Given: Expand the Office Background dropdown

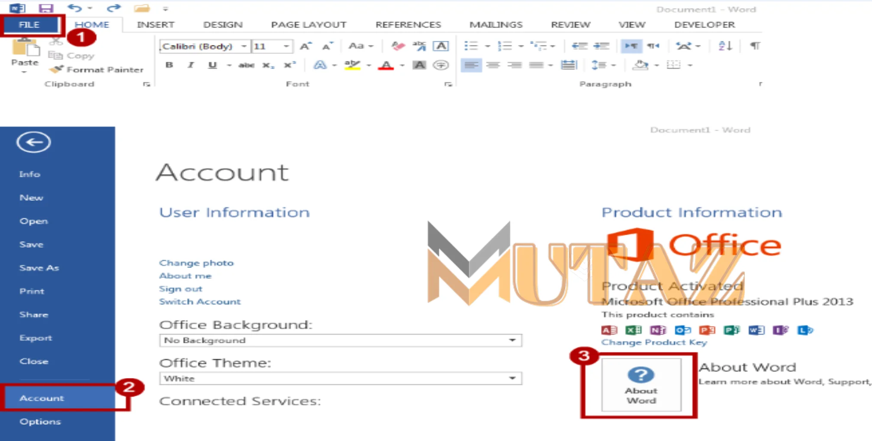Looking at the screenshot, I should coord(512,340).
